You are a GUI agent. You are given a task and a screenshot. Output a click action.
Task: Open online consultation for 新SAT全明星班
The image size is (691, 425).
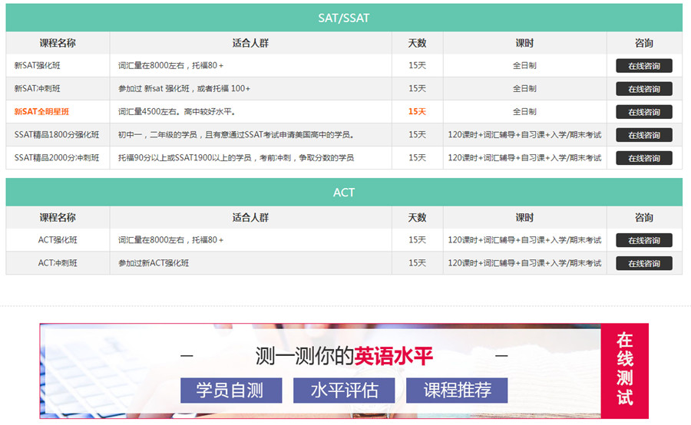click(643, 112)
